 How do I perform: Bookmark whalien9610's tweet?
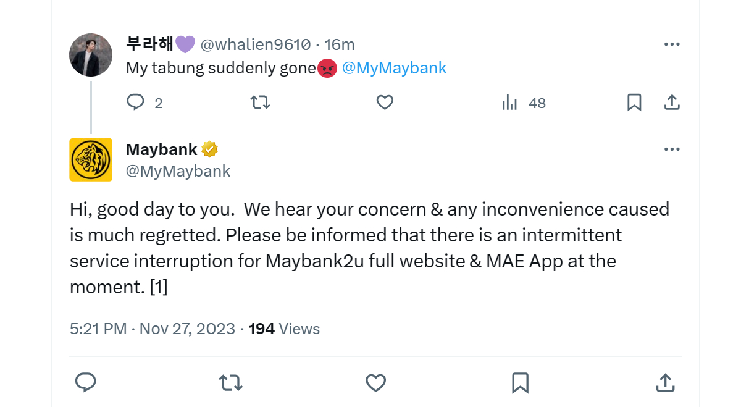click(x=634, y=103)
